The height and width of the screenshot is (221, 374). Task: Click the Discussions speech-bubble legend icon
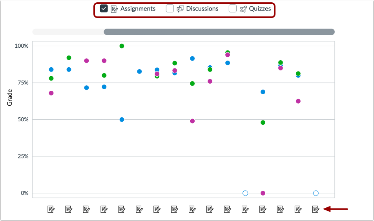tap(180, 9)
